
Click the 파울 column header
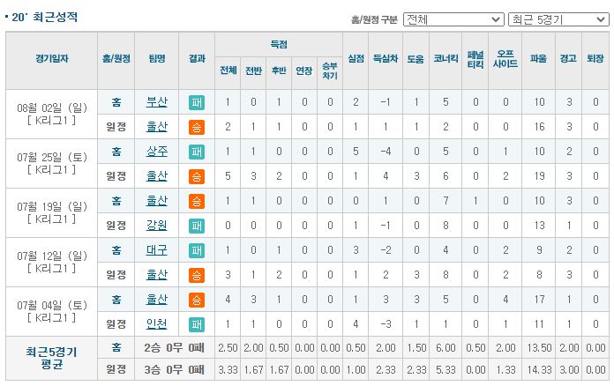pyautogui.click(x=538, y=59)
